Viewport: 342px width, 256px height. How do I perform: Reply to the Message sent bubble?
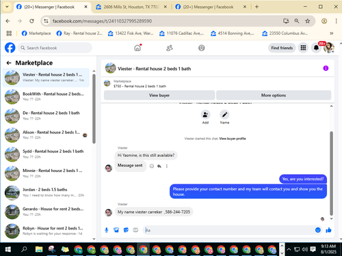pos(159,166)
